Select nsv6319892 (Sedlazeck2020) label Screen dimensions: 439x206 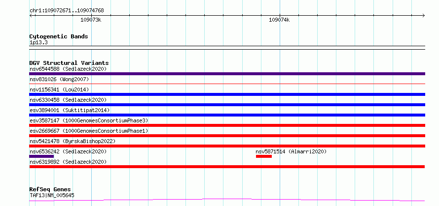click(68, 162)
